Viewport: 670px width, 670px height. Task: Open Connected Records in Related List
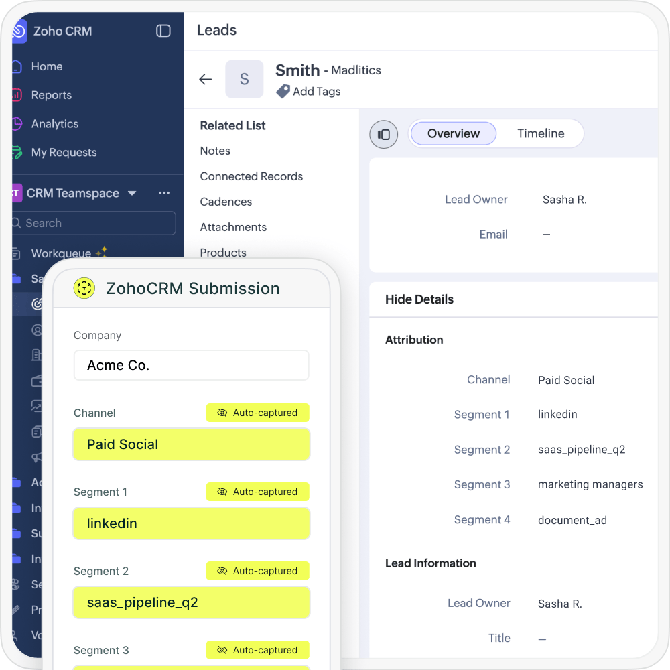tap(251, 176)
